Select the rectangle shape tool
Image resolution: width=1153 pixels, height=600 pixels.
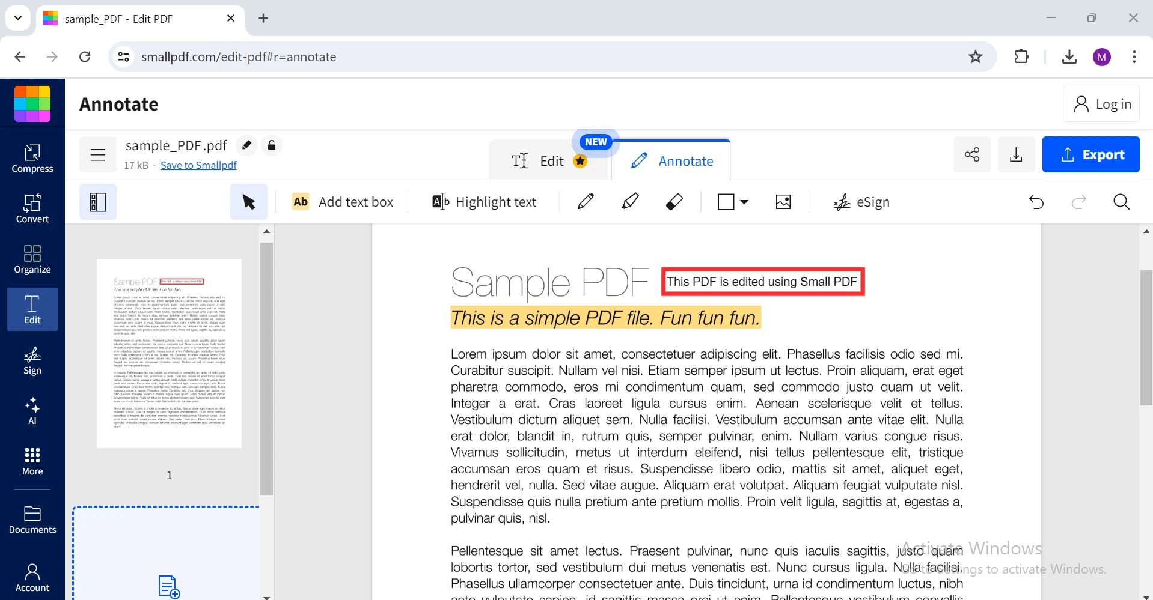pyautogui.click(x=726, y=202)
